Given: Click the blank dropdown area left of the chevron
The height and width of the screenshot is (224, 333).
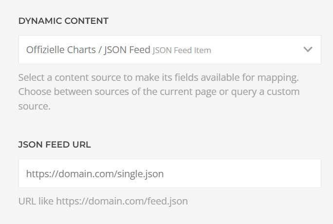Looking at the screenshot, I should (258, 50).
